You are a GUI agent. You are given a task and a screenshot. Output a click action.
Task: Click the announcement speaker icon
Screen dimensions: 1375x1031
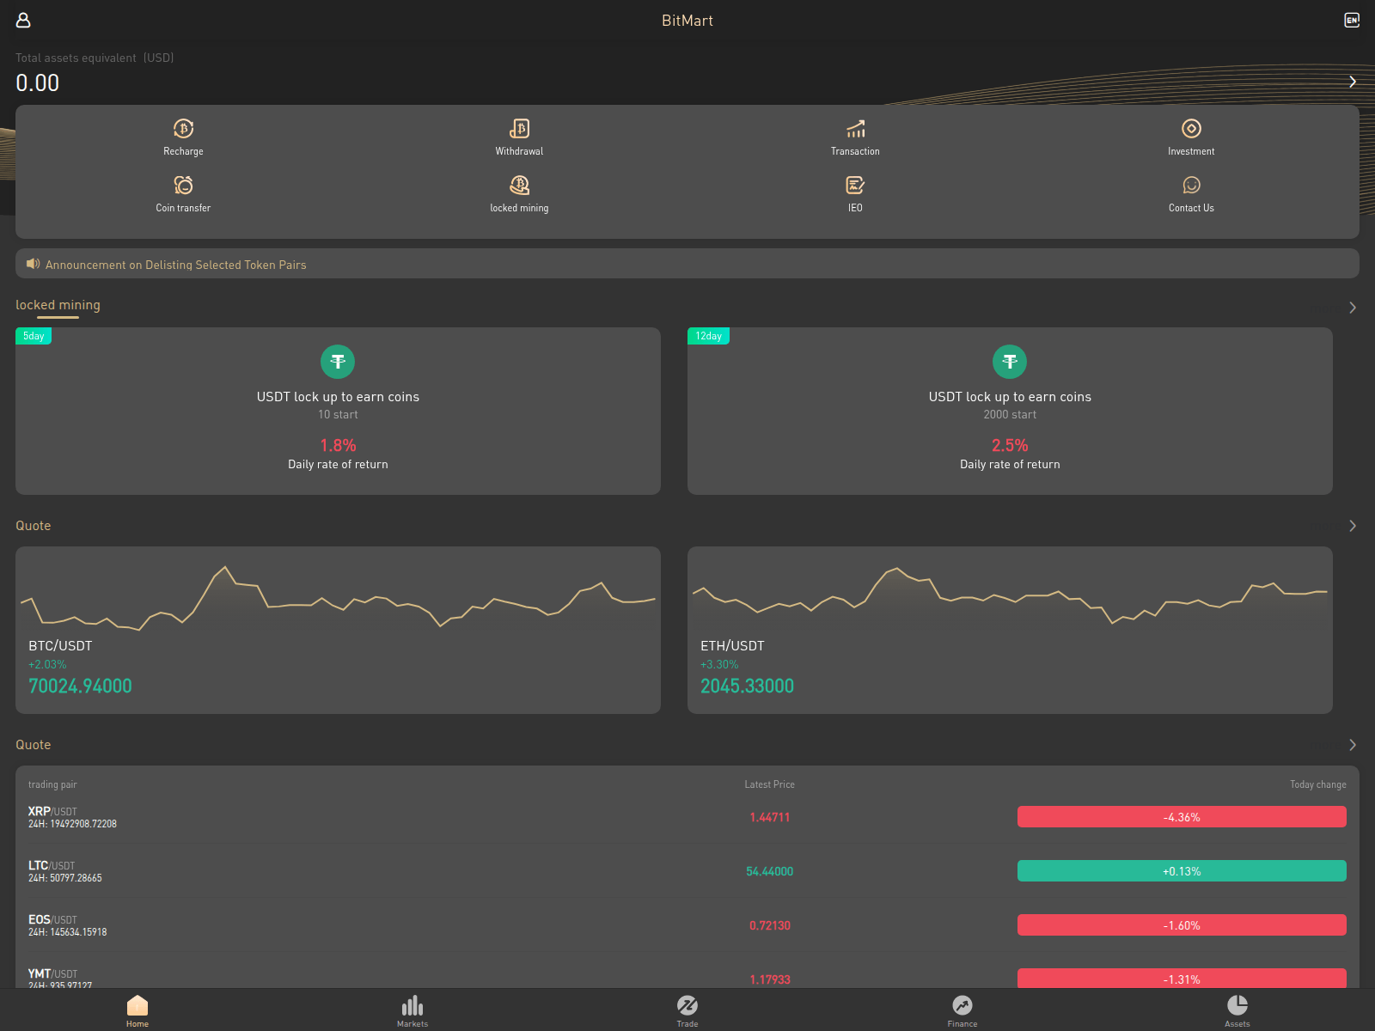coord(33,264)
